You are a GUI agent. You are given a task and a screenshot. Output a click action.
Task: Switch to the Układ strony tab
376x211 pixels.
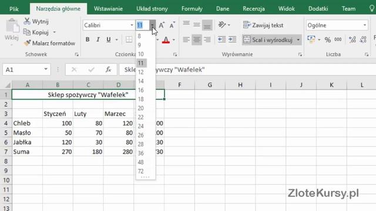(152, 9)
